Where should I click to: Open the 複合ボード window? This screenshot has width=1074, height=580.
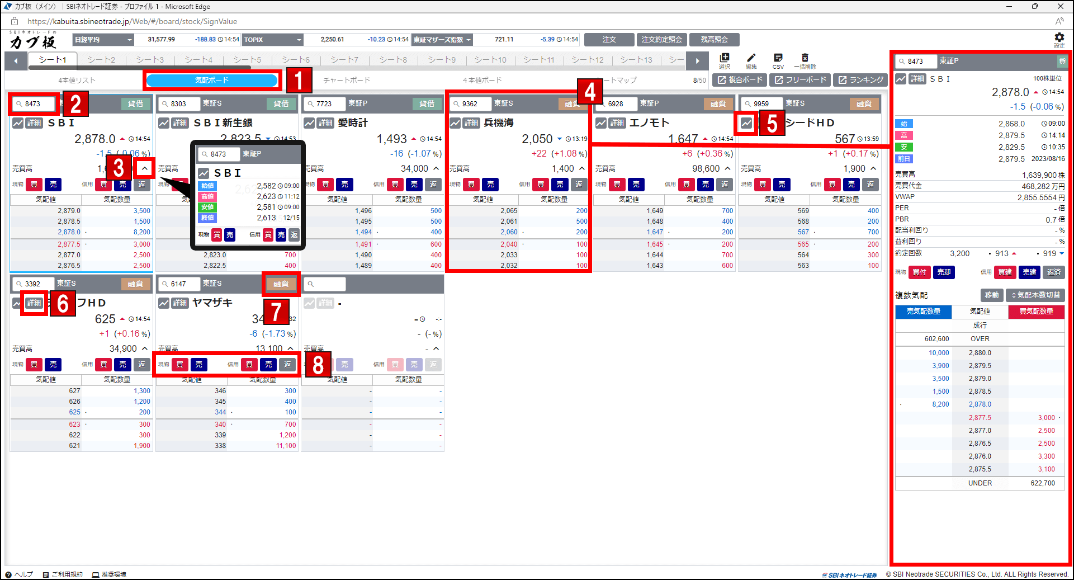(x=740, y=80)
